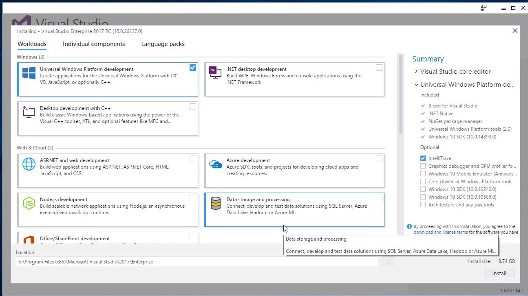Click Blend for Visual Studio in Included list
The image size is (528, 296).
pos(453,106)
